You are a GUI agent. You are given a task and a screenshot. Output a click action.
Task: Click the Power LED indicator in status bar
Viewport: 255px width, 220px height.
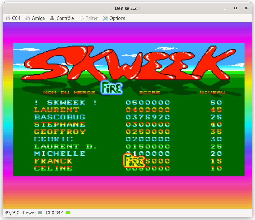point(40,213)
